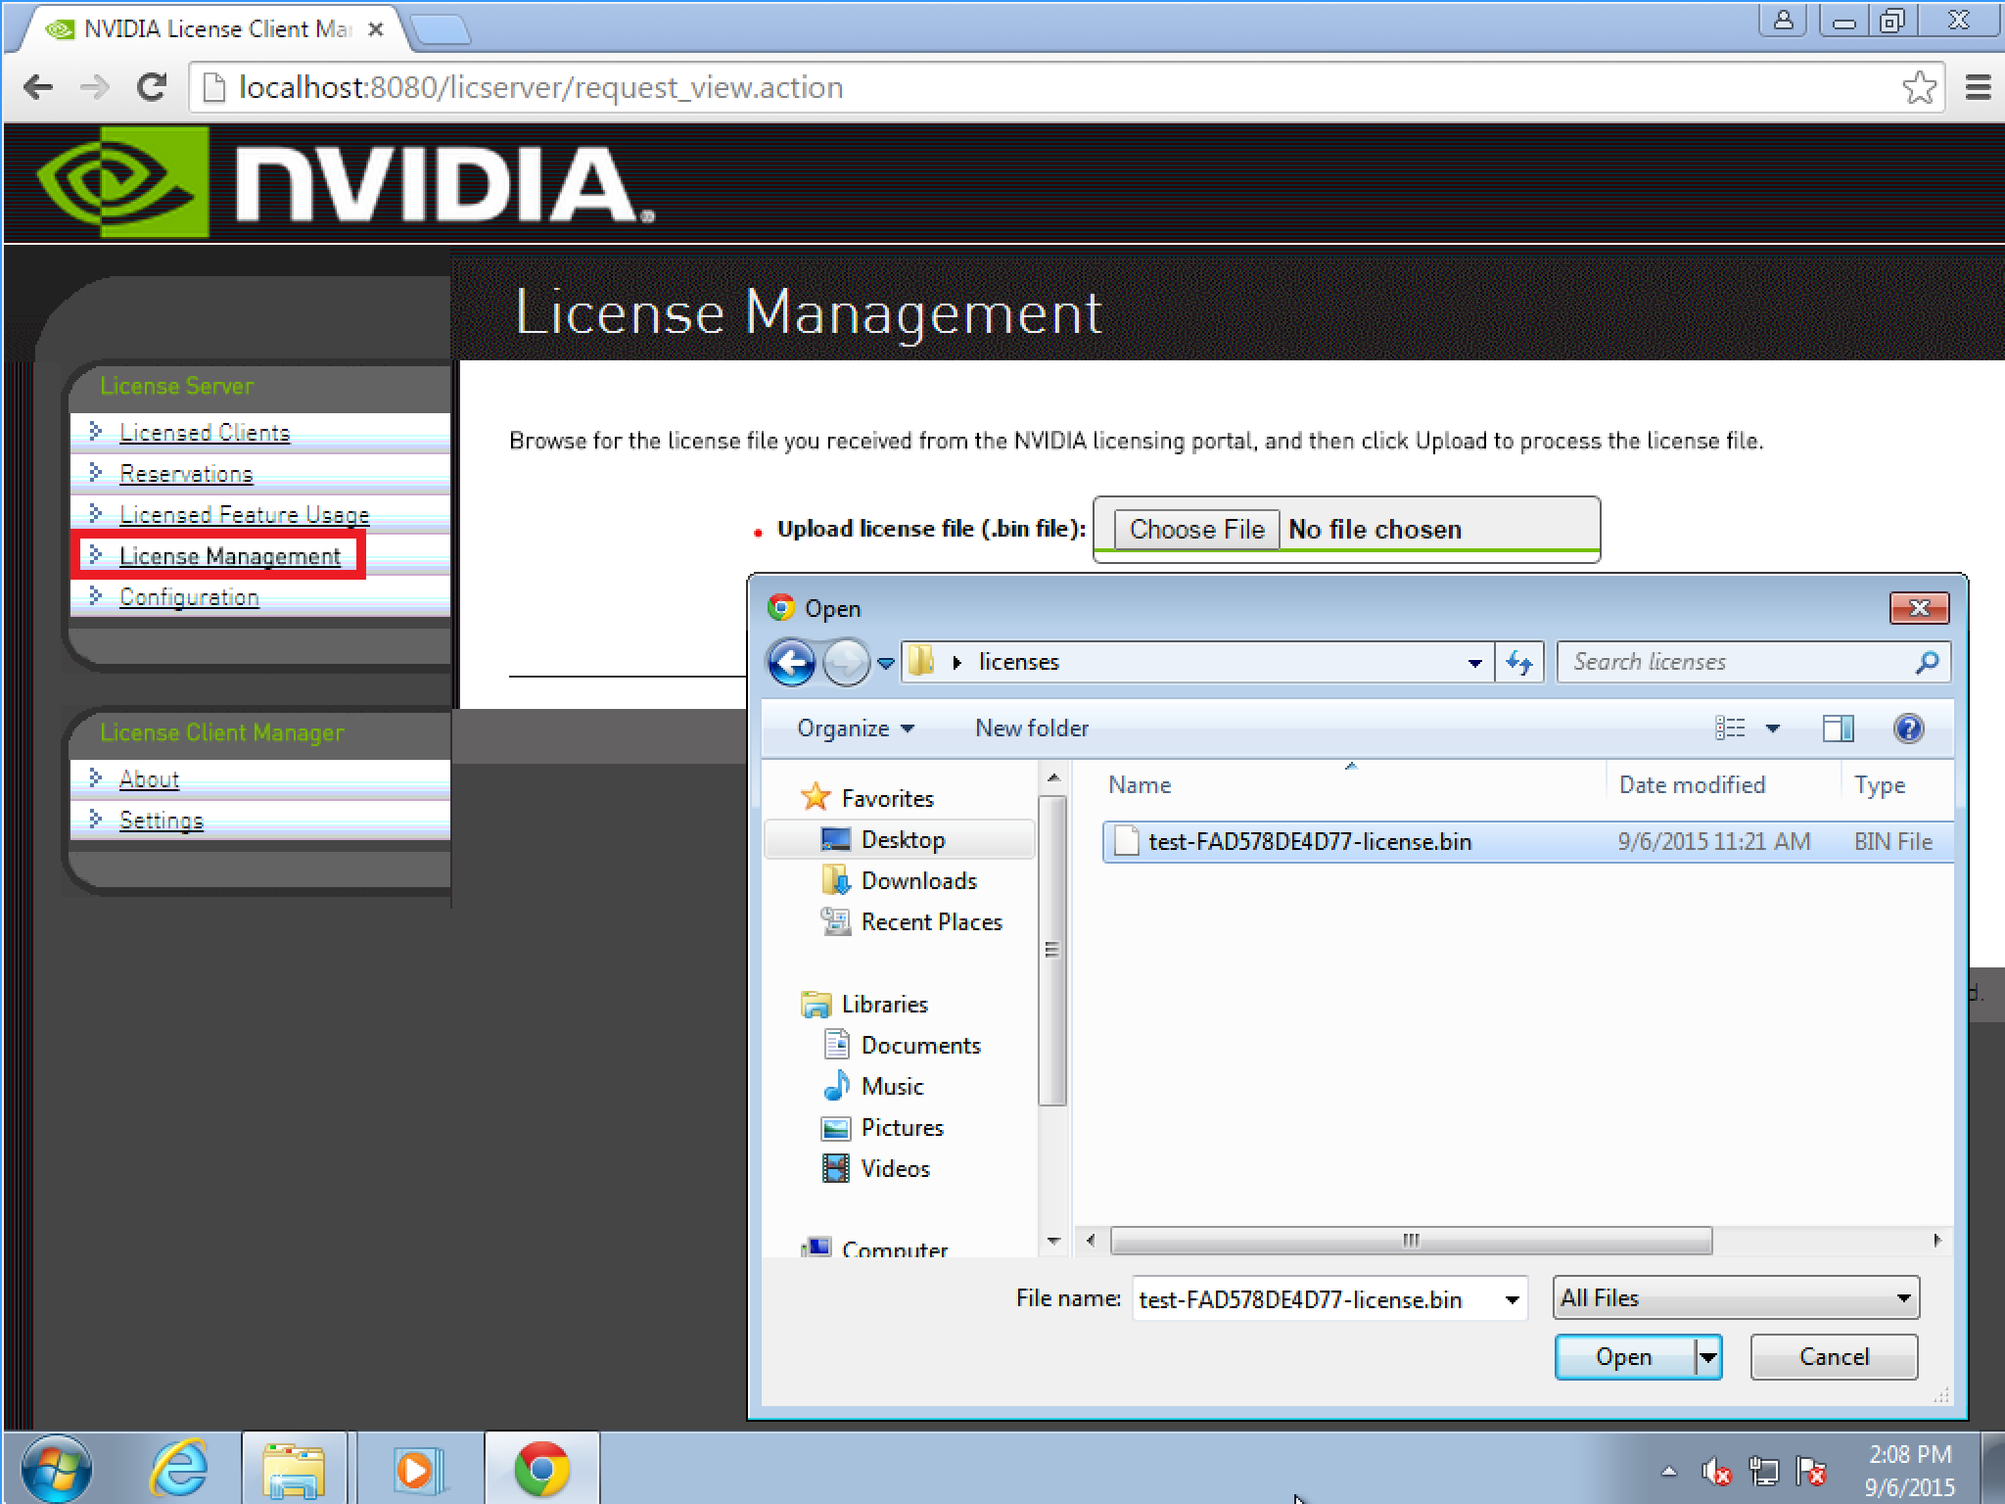Click the Choose File button

1196,529
